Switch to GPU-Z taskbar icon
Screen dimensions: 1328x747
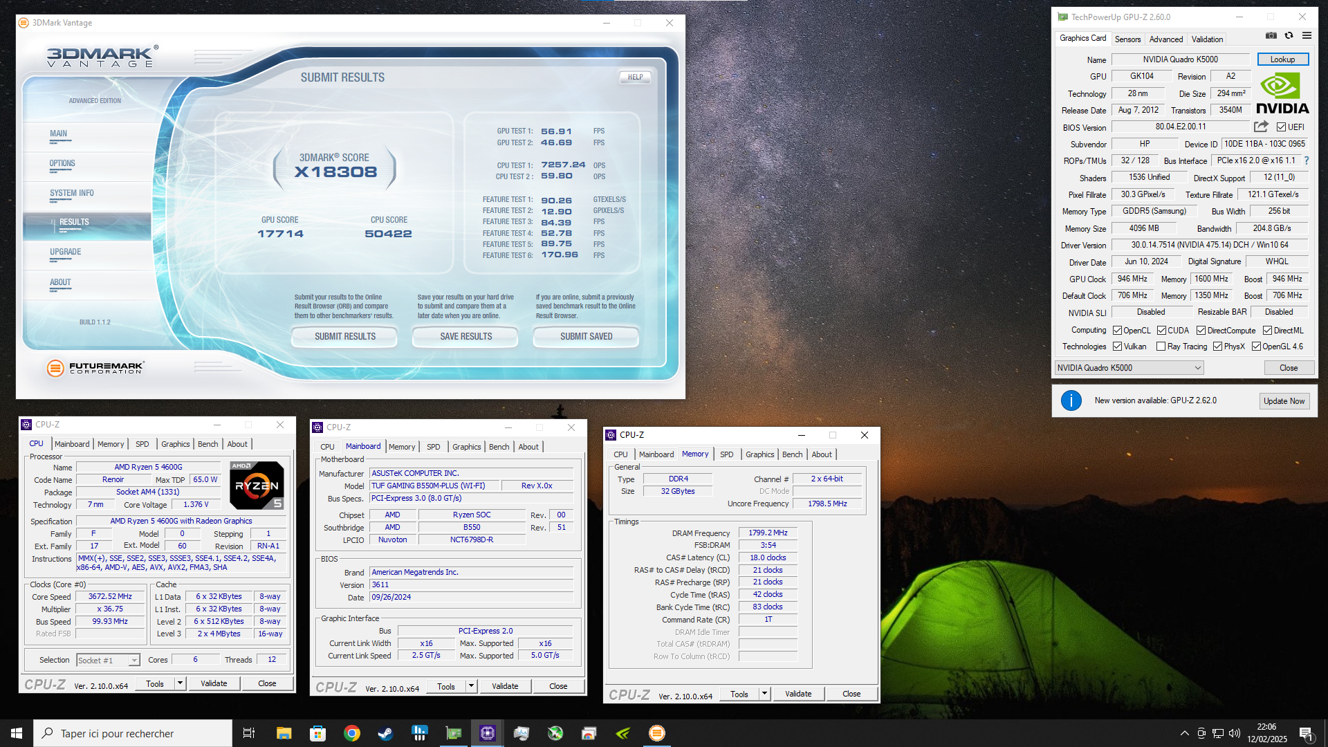click(x=453, y=733)
